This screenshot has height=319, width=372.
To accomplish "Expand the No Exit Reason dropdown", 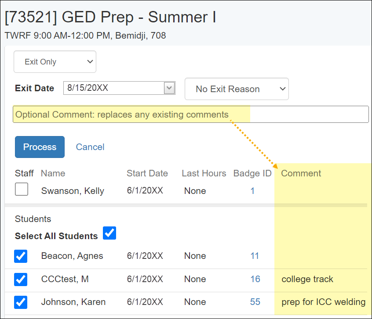I will coord(237,89).
